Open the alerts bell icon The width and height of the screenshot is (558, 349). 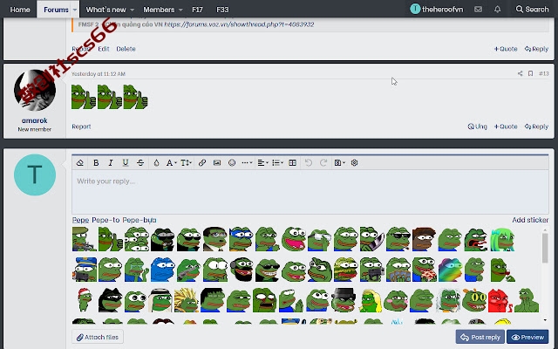(497, 10)
